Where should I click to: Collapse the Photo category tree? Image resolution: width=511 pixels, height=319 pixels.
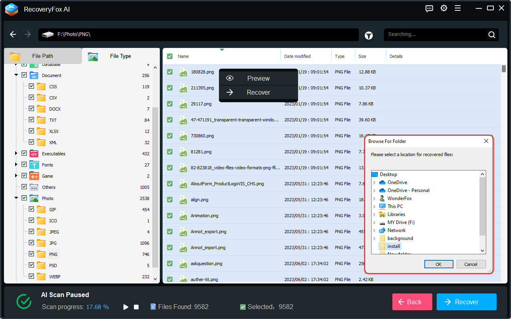(16, 198)
